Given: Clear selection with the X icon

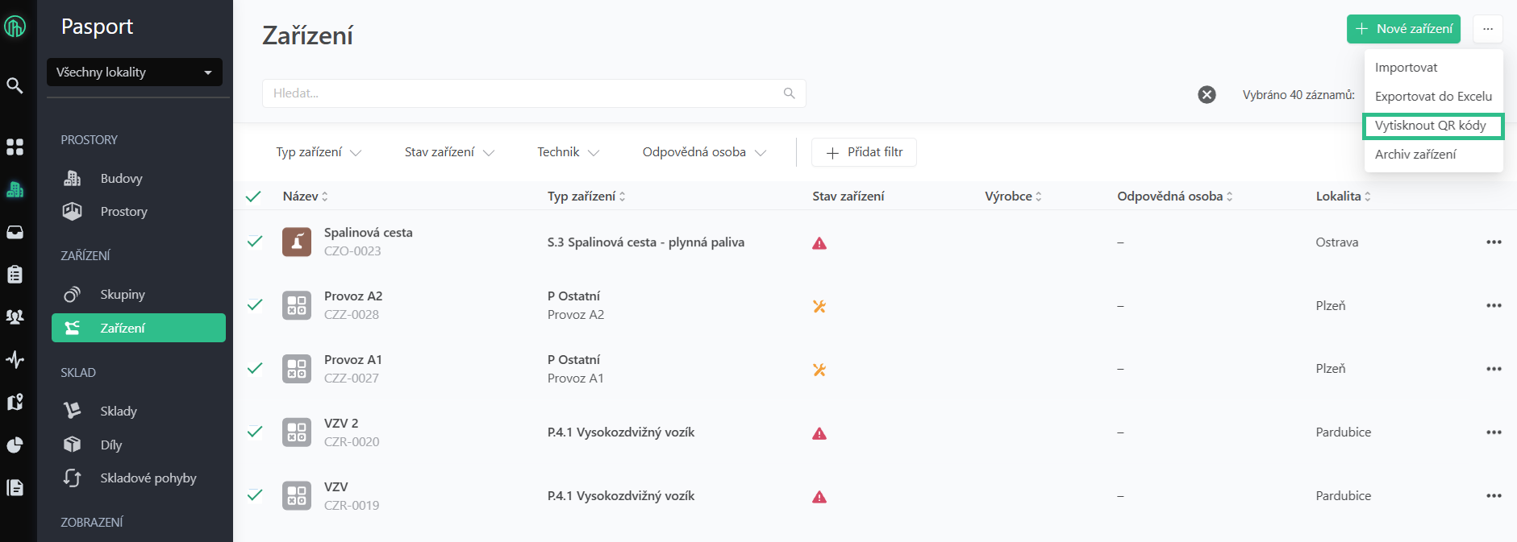Looking at the screenshot, I should [1207, 95].
